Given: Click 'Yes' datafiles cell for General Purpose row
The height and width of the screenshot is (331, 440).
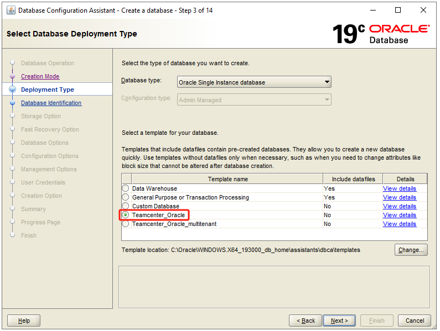Looking at the screenshot, I should click(353, 197).
